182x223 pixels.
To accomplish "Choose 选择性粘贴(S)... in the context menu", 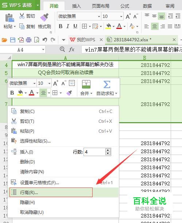I will coord(63,141).
